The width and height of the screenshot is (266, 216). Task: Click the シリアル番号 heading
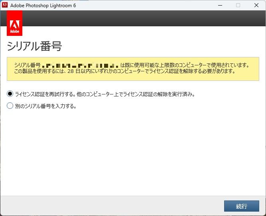coord(34,46)
